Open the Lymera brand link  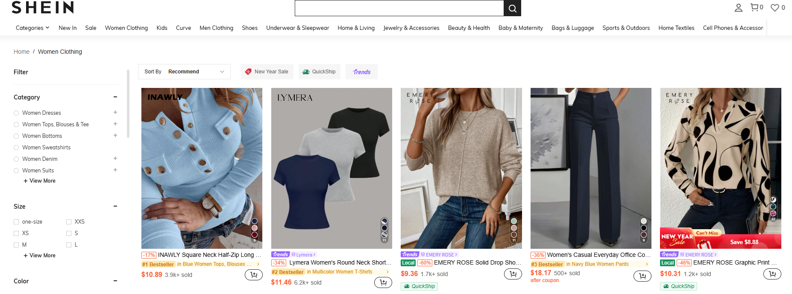[x=304, y=255]
